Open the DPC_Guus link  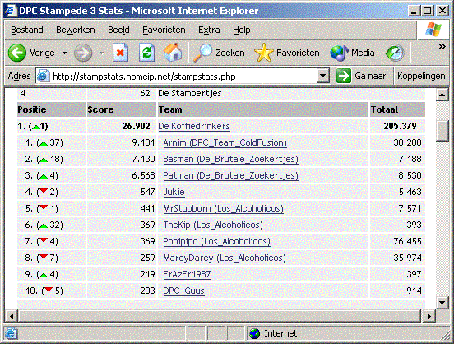click(x=184, y=291)
